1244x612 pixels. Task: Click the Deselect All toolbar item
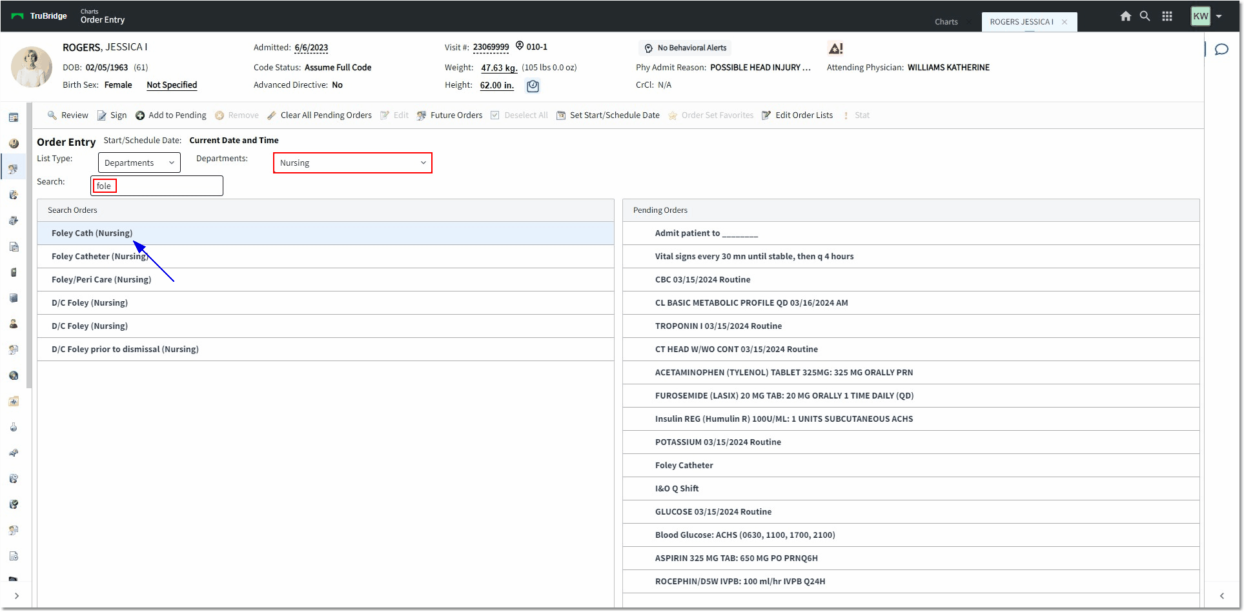[x=519, y=115]
